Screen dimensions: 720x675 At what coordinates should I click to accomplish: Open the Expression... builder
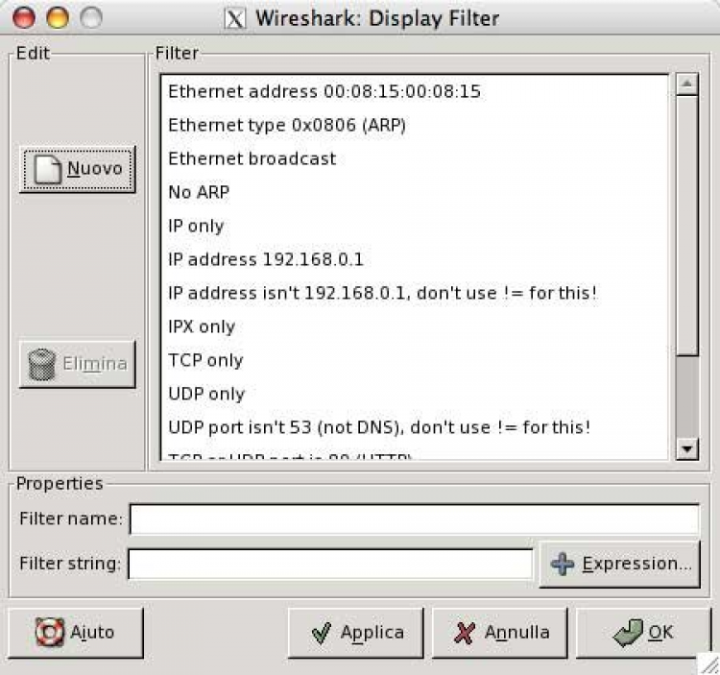(620, 564)
